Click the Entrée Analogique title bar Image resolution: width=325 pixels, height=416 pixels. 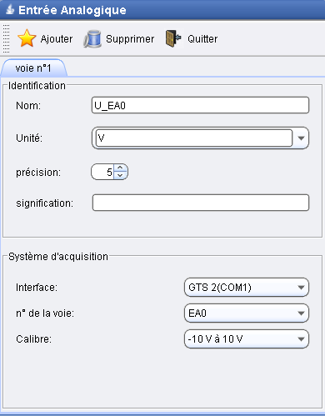click(x=162, y=10)
